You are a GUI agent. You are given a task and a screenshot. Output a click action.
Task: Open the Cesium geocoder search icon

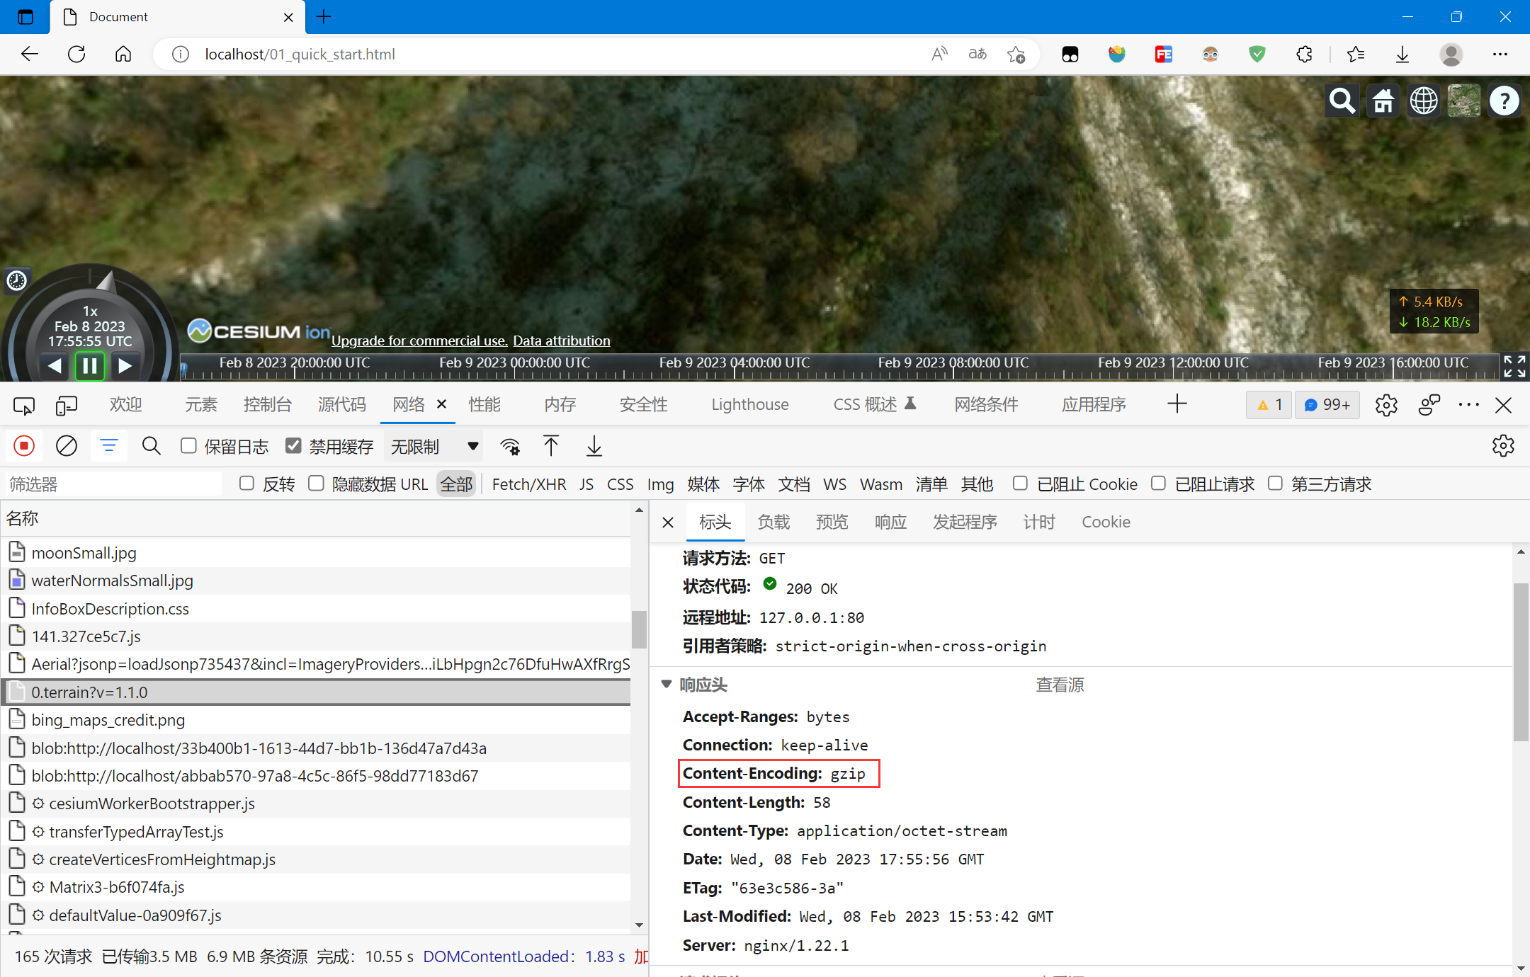1342,101
